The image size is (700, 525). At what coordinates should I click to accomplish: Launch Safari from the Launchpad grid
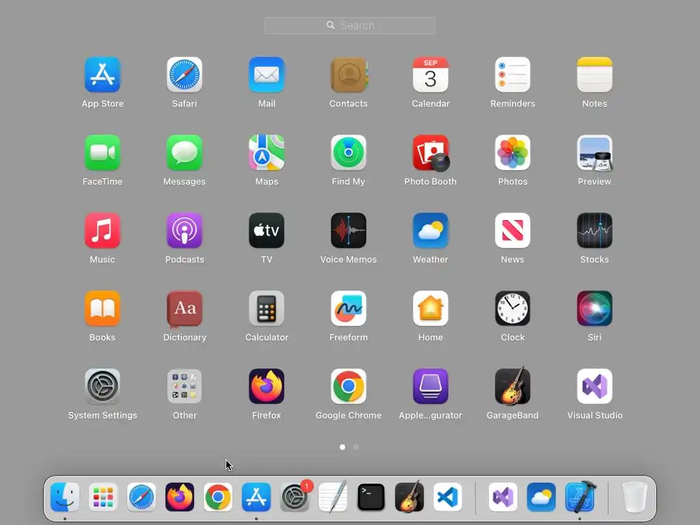tap(185, 75)
